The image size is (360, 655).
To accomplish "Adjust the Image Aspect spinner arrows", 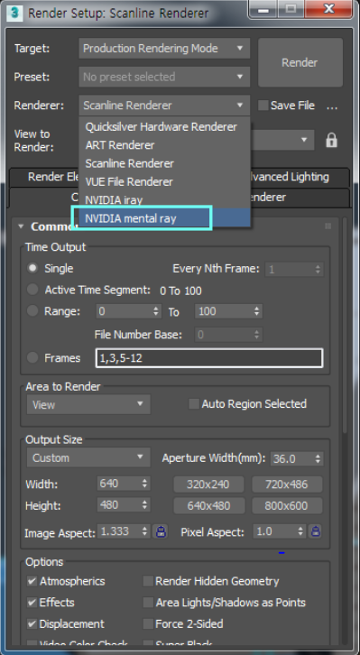I will tap(145, 531).
